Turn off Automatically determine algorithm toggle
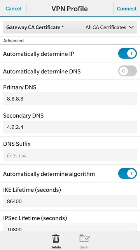 (127, 173)
